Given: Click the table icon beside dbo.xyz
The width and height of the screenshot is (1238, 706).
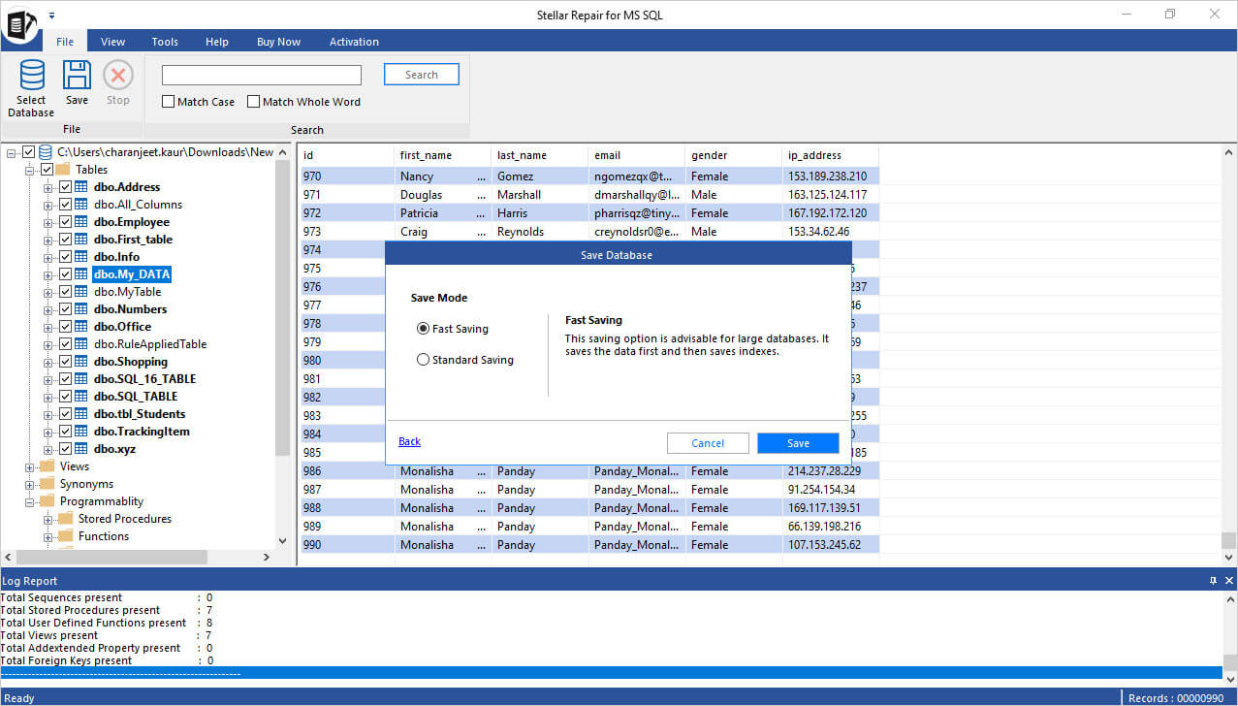Looking at the screenshot, I should [81, 449].
